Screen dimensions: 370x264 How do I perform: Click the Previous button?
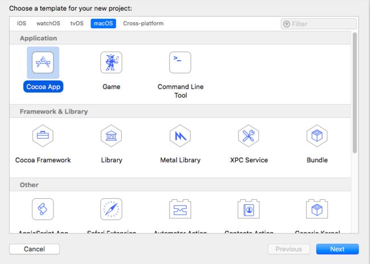tap(289, 249)
